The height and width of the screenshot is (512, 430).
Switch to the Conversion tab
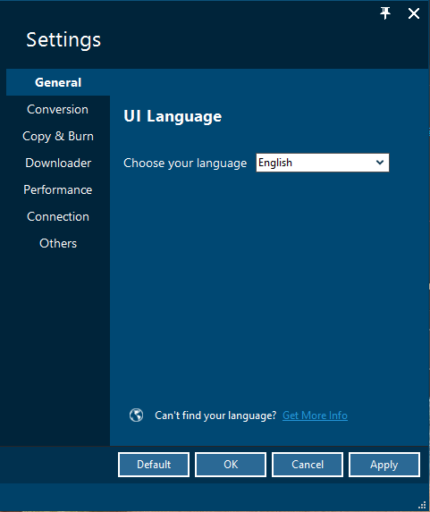click(57, 109)
